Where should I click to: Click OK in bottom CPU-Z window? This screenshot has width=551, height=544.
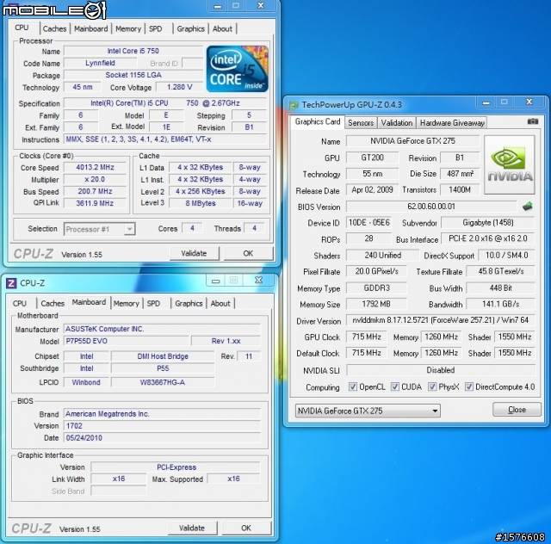(246, 528)
